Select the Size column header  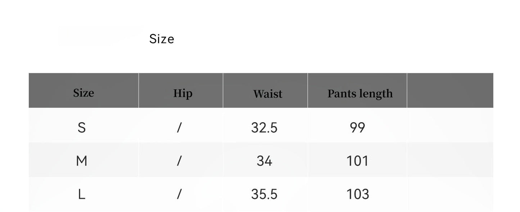tap(83, 93)
